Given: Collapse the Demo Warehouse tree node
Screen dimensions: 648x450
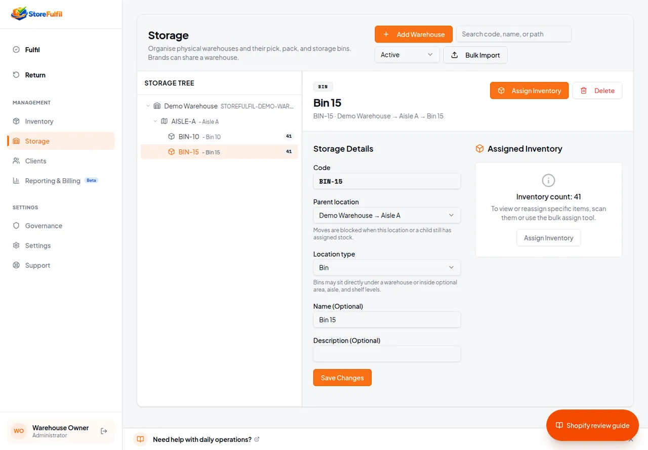Looking at the screenshot, I should (148, 106).
